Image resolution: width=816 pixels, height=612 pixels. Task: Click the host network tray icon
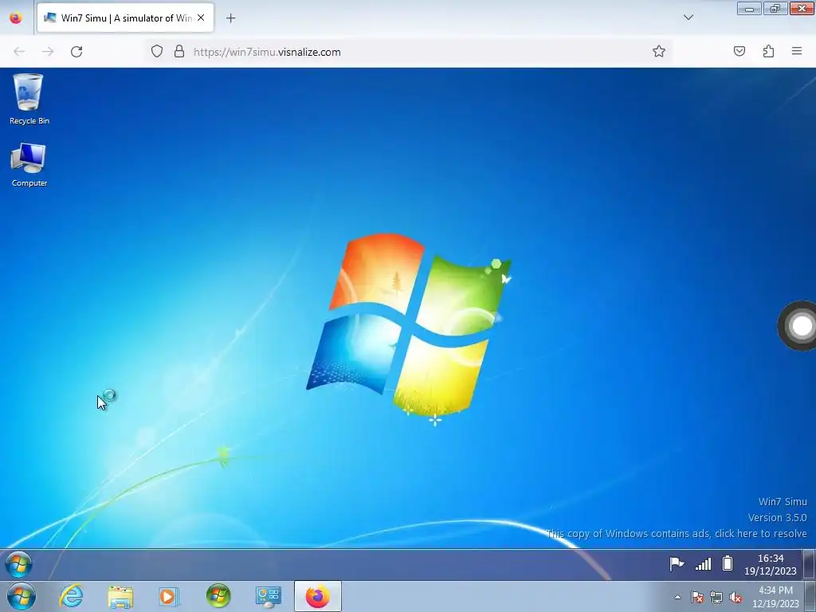(x=716, y=598)
